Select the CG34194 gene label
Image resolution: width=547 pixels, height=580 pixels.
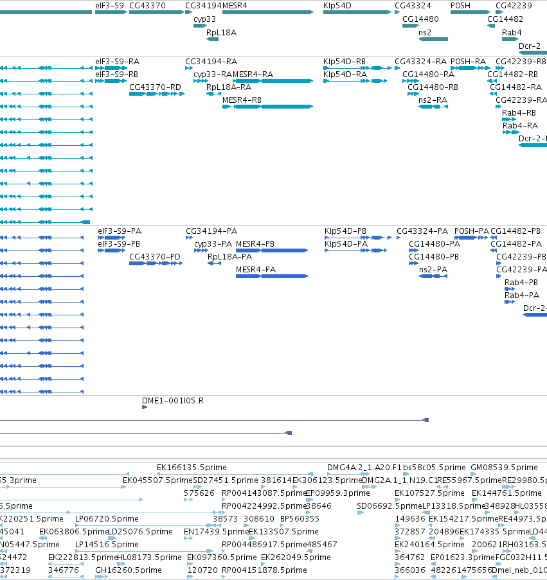coord(204,6)
